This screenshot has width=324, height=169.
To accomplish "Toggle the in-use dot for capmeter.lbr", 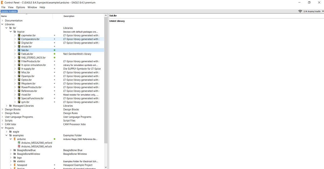I will (x=55, y=35).
